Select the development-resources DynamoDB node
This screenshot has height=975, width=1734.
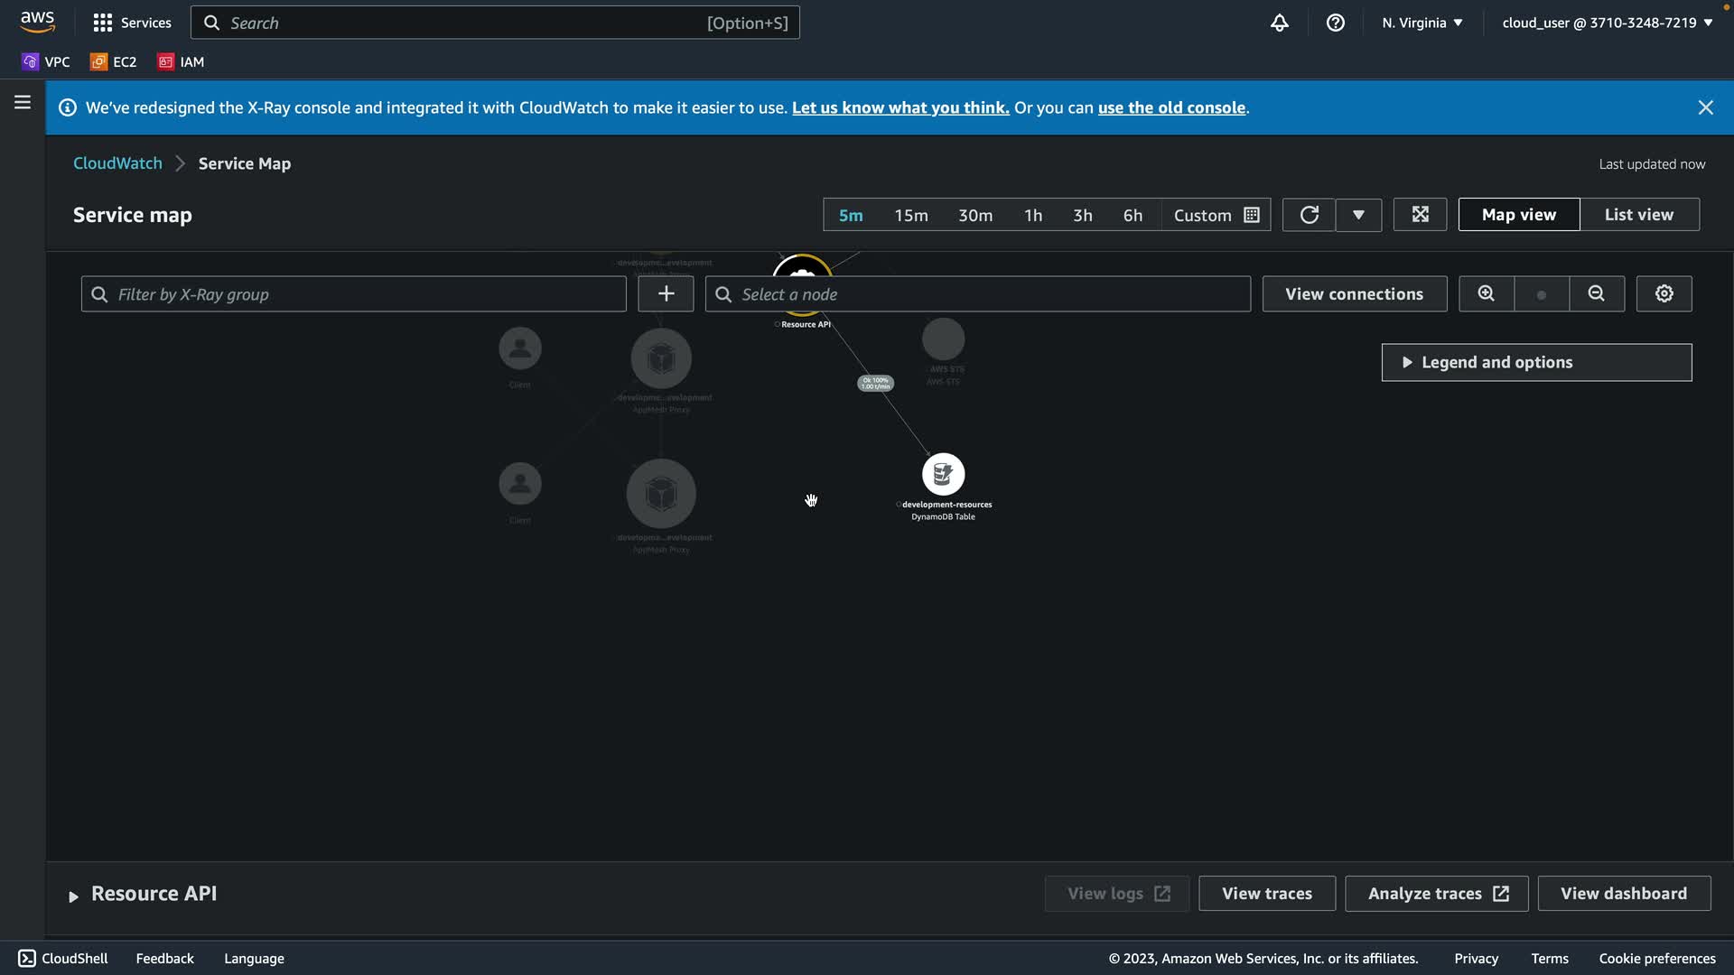tap(943, 475)
